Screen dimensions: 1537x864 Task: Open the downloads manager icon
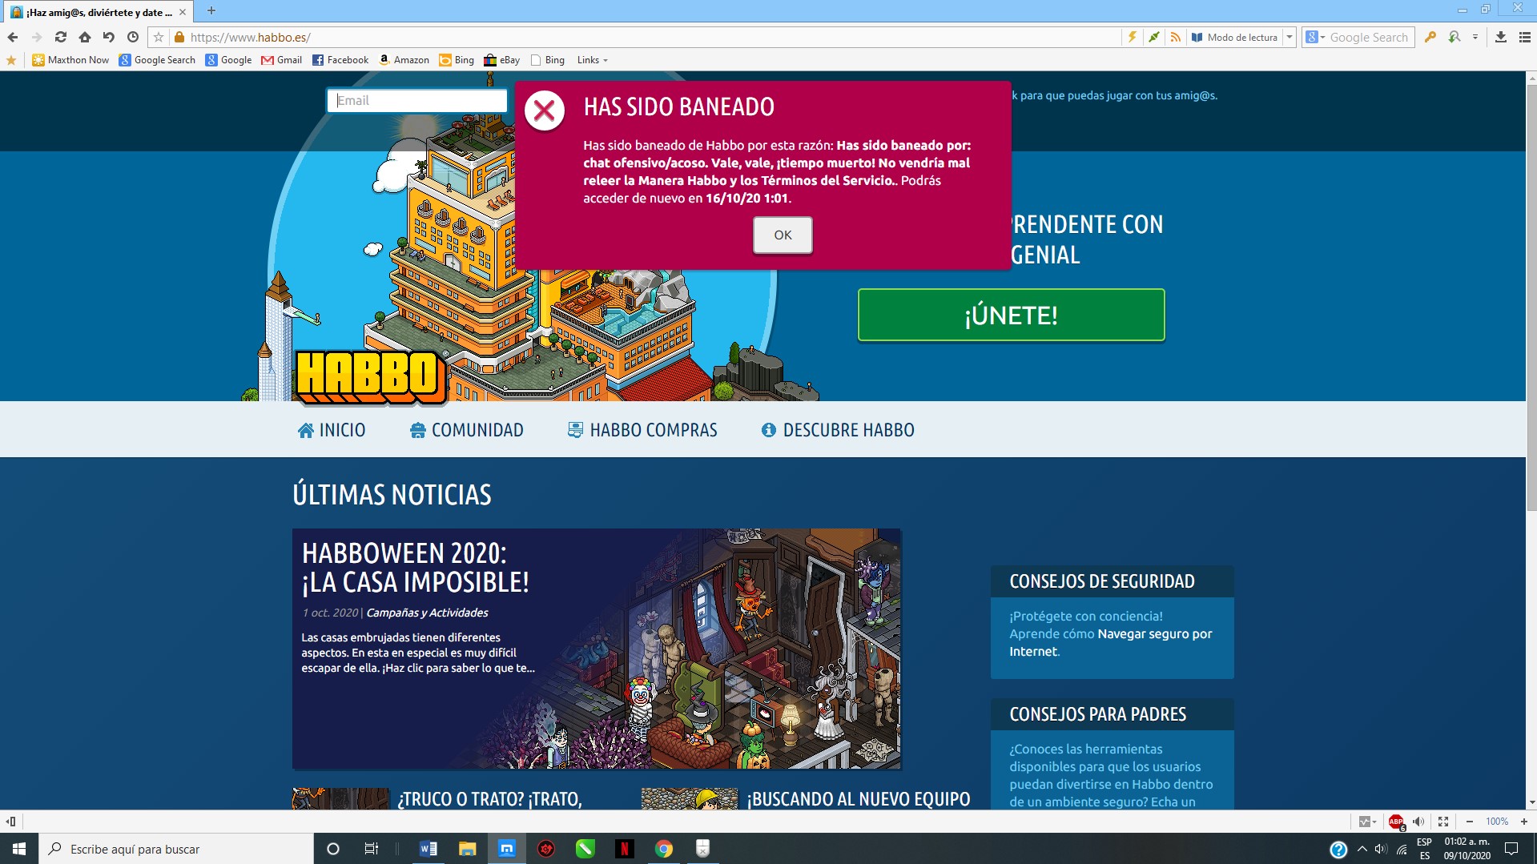pos(1501,37)
